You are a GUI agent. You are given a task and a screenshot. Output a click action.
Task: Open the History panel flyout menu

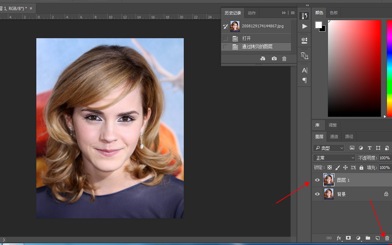click(x=293, y=13)
